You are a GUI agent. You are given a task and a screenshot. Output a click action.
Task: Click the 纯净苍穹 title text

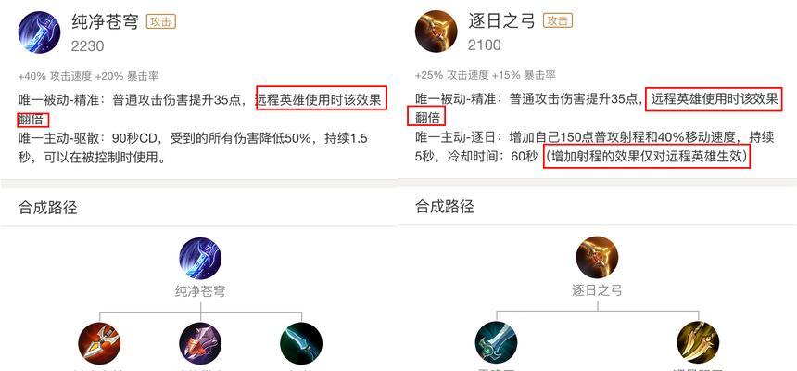[x=106, y=22]
